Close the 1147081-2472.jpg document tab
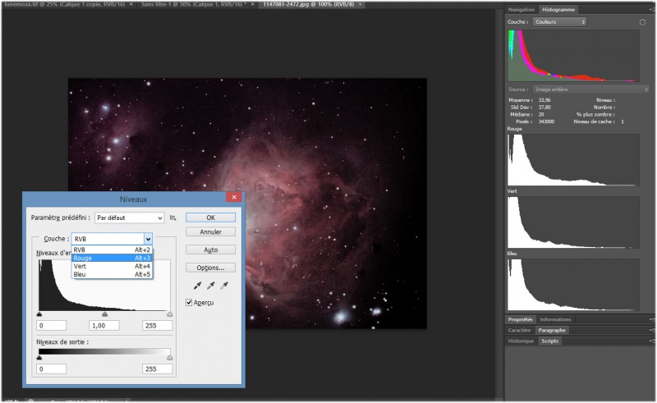The image size is (657, 403). 360,4
